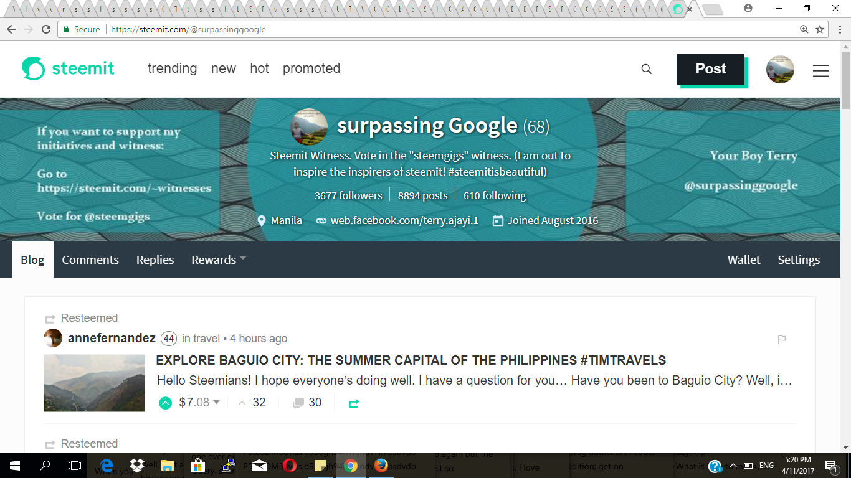Open Firefox from the taskbar
This screenshot has height=478, width=851.
pyautogui.click(x=381, y=466)
